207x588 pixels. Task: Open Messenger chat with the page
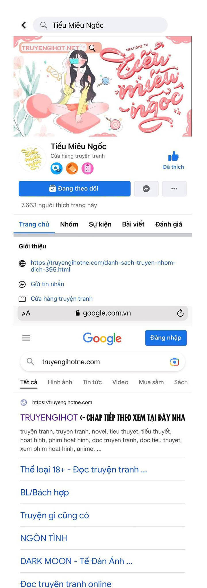(x=146, y=189)
